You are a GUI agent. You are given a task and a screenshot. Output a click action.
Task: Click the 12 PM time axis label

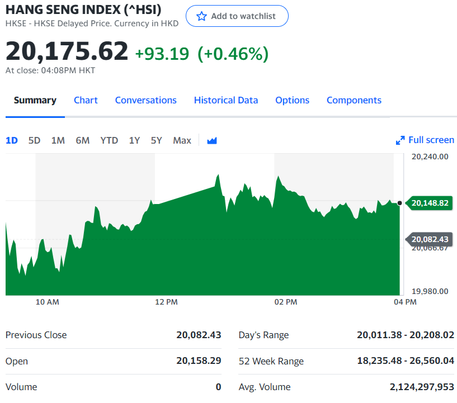pyautogui.click(x=166, y=302)
